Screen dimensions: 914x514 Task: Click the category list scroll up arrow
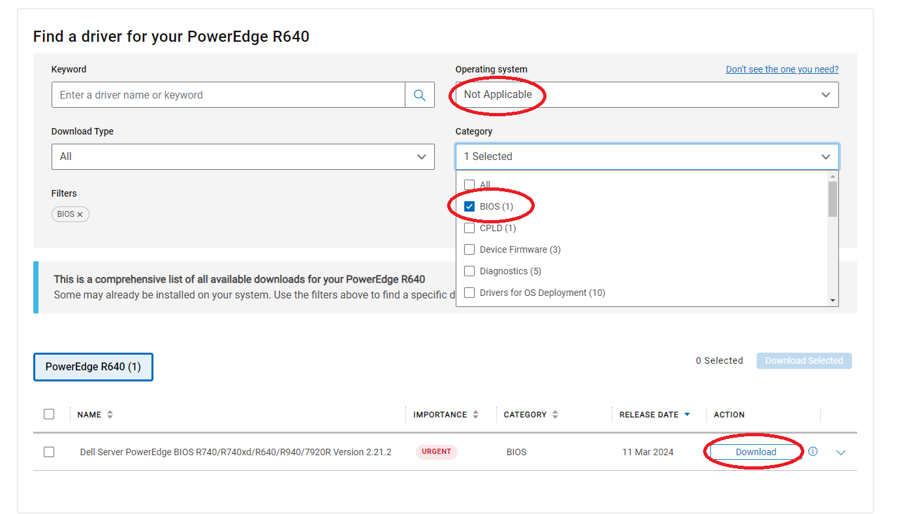832,176
